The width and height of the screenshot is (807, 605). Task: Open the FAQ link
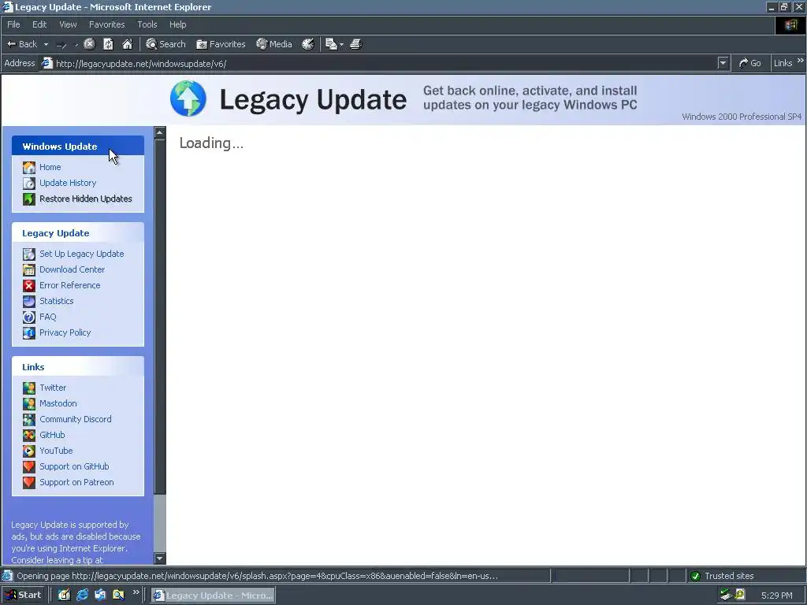click(48, 317)
